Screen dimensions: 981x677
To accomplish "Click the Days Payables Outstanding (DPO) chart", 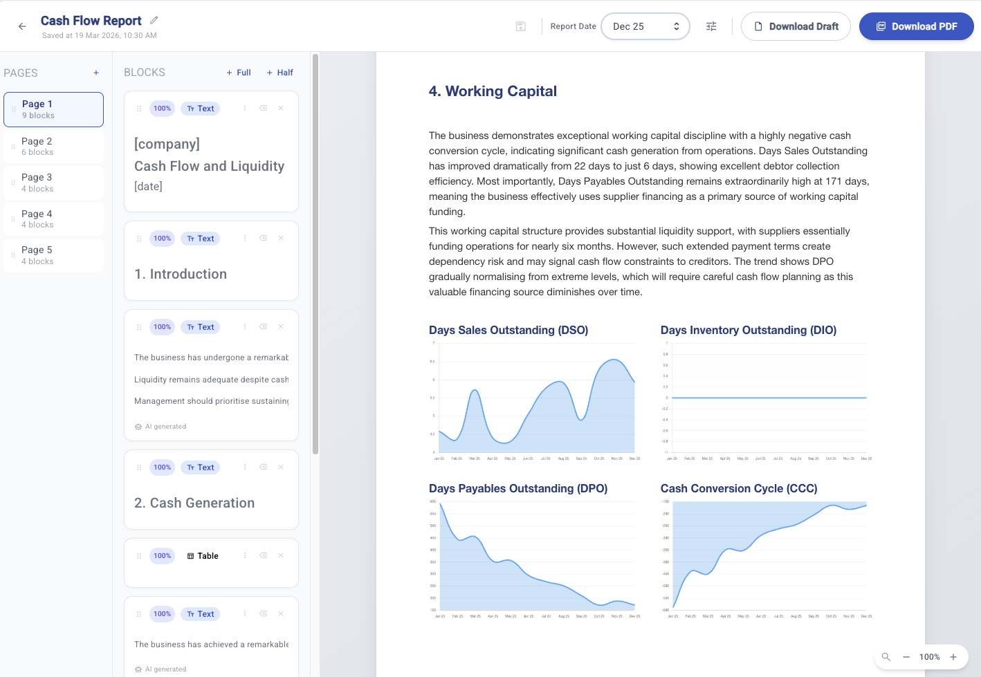I will (x=534, y=559).
